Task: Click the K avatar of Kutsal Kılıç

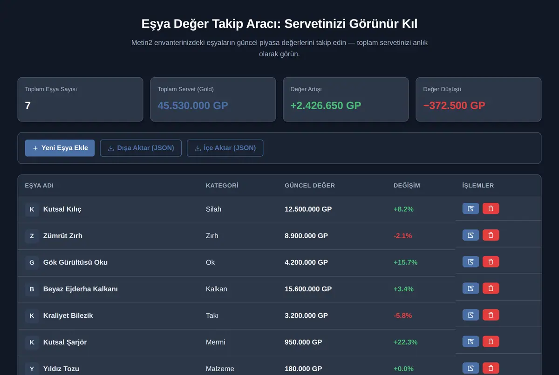Action: pyautogui.click(x=32, y=209)
